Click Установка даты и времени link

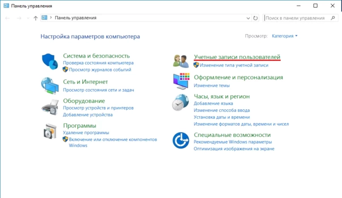(222, 117)
